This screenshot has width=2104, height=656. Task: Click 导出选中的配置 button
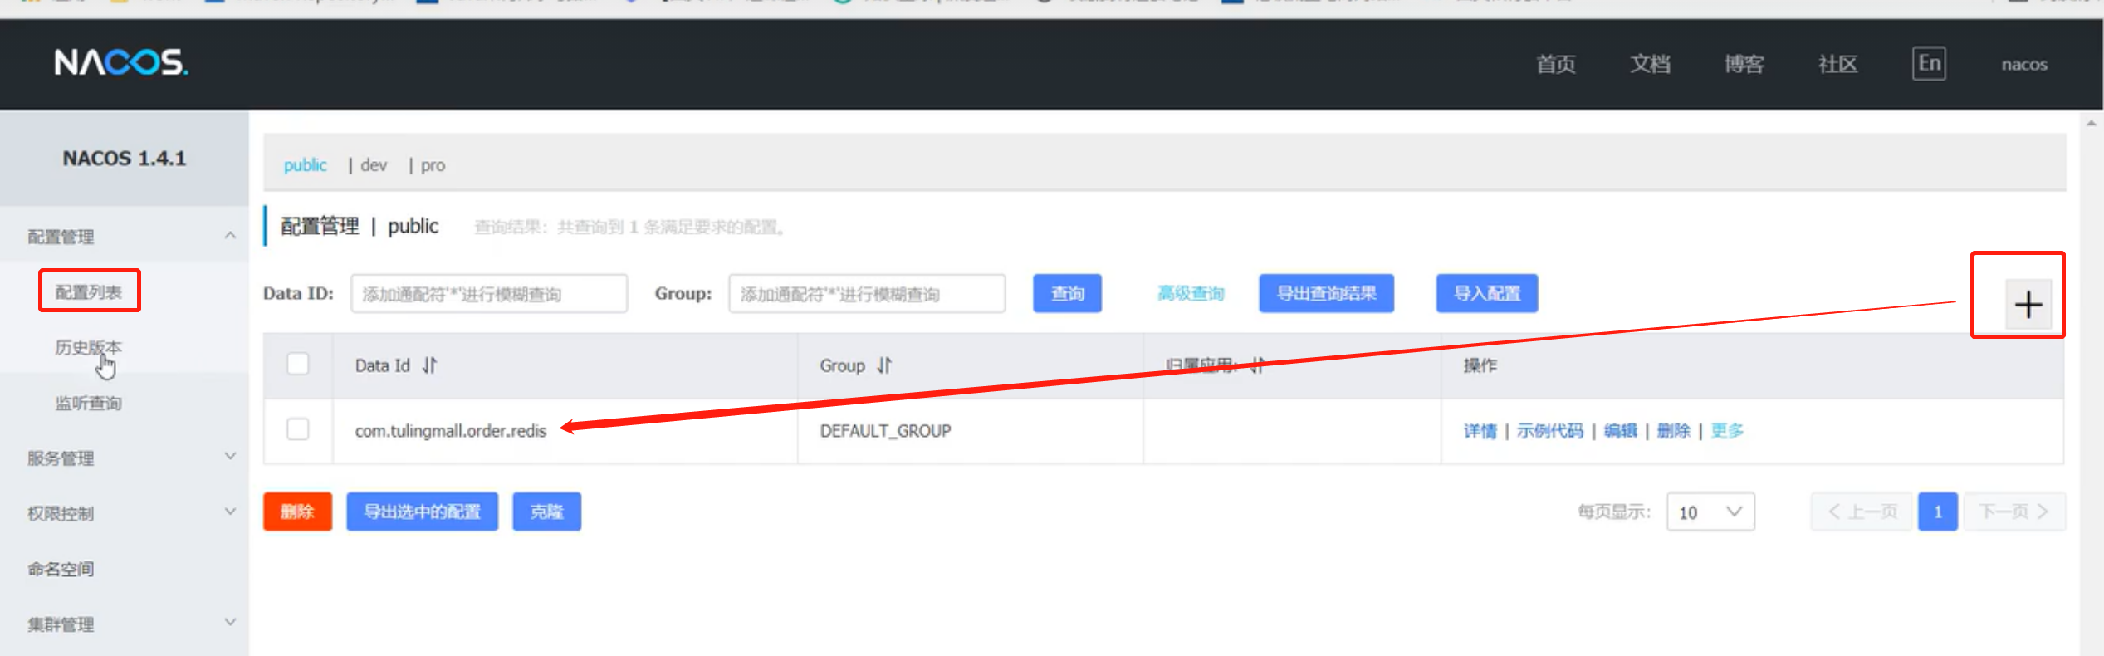tap(422, 511)
